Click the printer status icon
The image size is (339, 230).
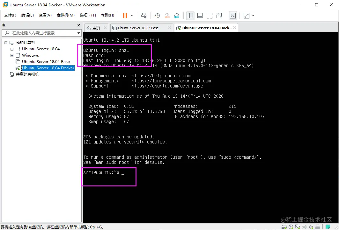[x=304, y=227]
